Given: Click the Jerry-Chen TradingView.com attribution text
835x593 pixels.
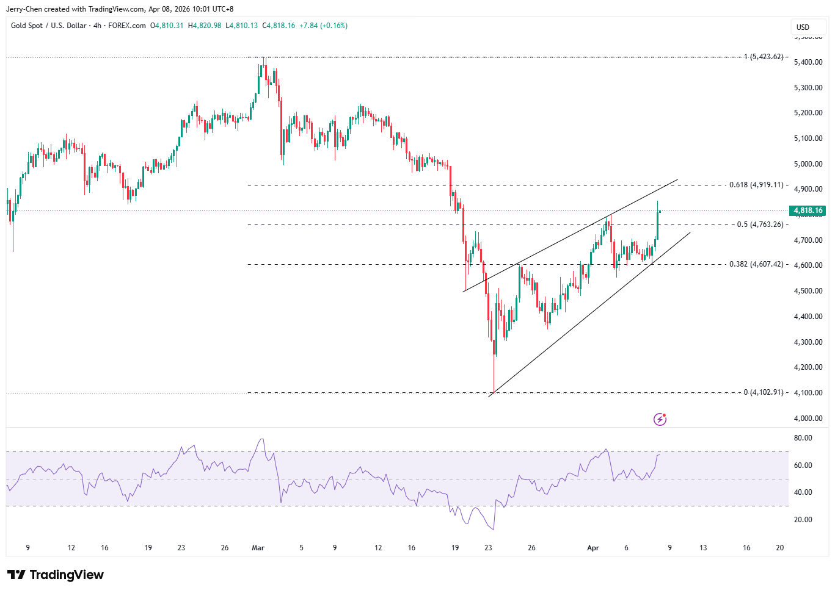Looking at the screenshot, I should [120, 9].
